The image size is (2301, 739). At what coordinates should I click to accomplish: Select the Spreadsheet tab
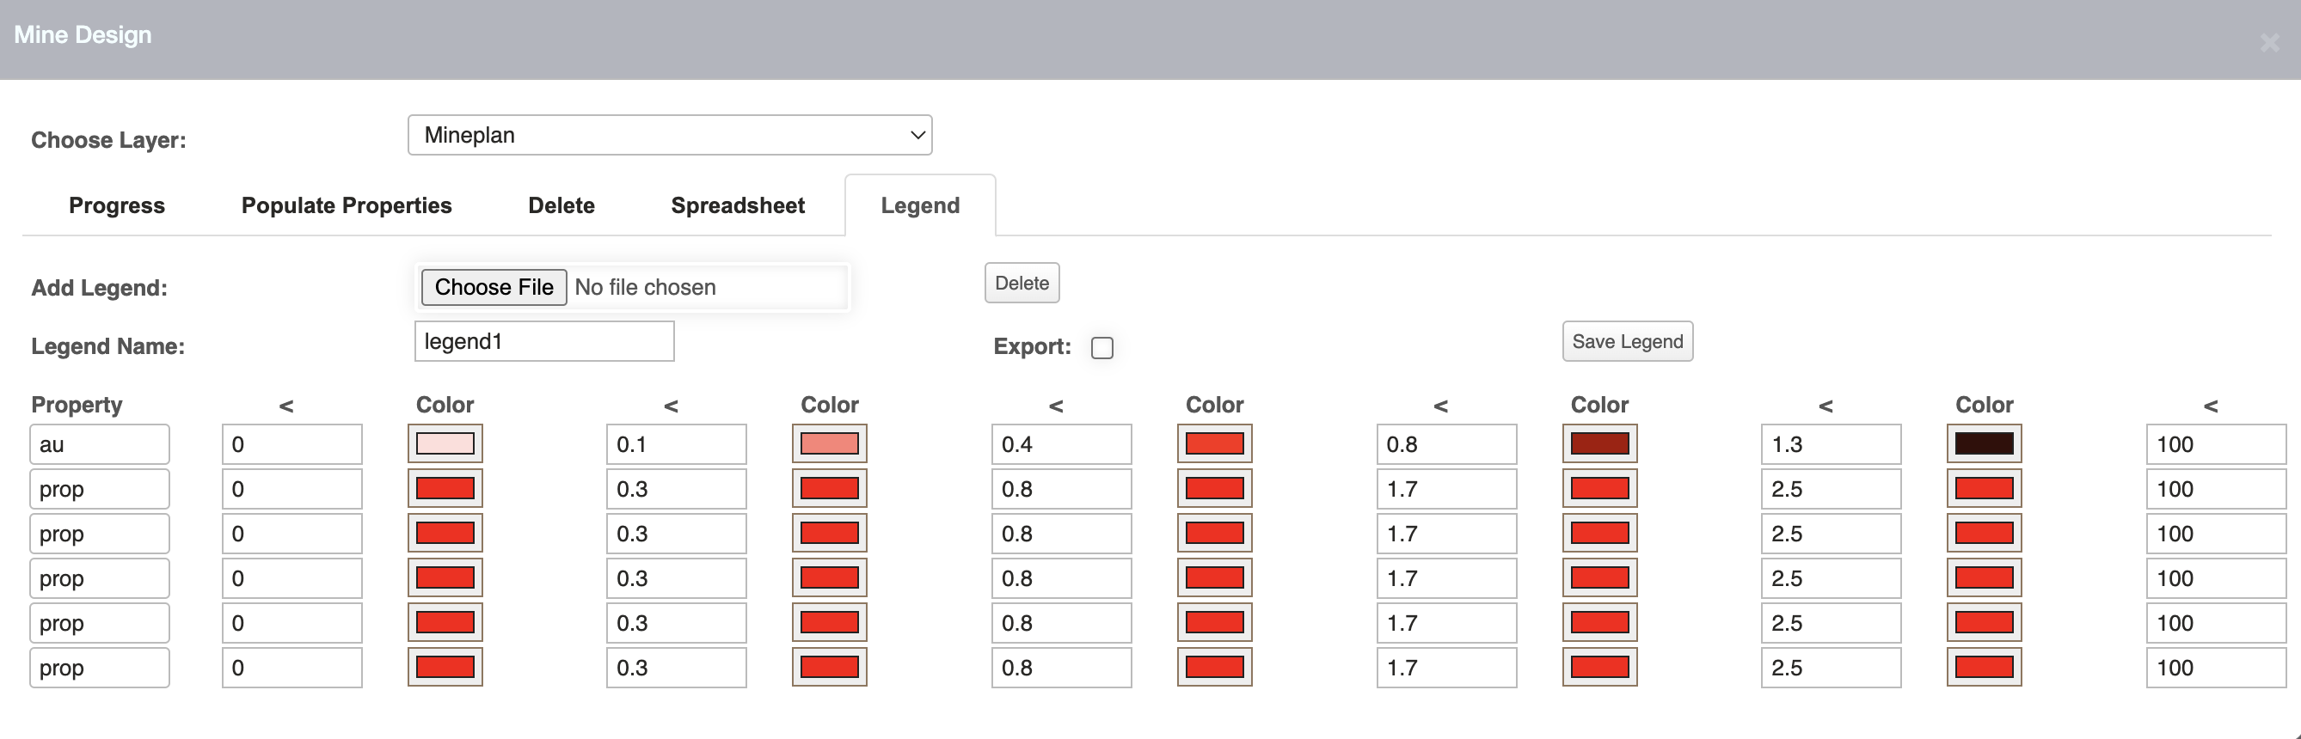(x=737, y=205)
